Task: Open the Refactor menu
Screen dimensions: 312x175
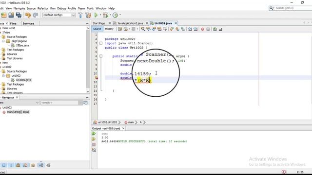Action: pos(43,8)
